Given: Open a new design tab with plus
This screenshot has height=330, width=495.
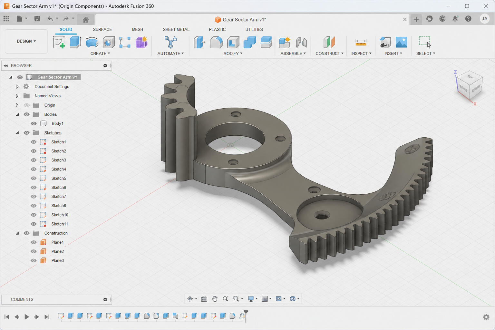Looking at the screenshot, I should 416,19.
